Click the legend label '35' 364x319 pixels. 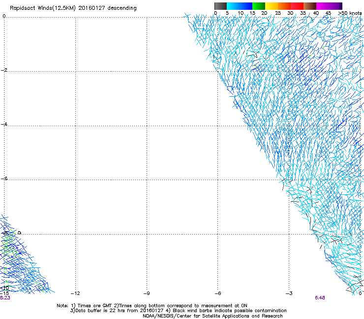tap(303, 13)
